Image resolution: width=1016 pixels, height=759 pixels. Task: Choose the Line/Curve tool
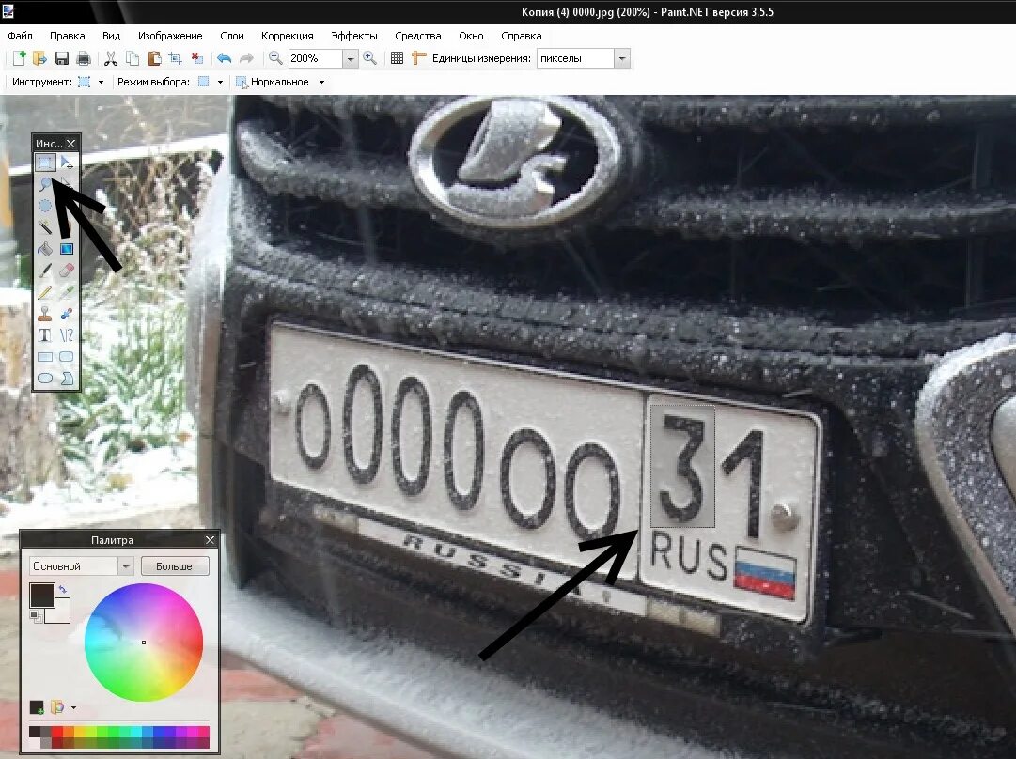pos(67,334)
